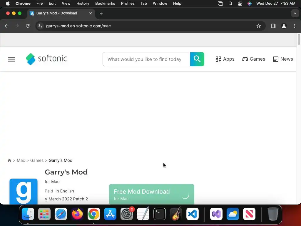Click the teal search magnifier button
The image size is (301, 226).
(x=197, y=59)
